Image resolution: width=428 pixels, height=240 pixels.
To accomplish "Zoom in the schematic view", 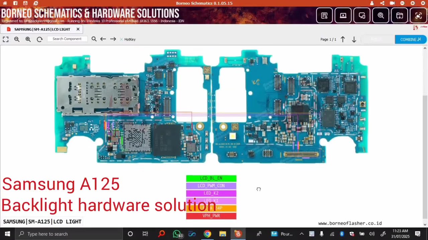I will click(x=28, y=39).
